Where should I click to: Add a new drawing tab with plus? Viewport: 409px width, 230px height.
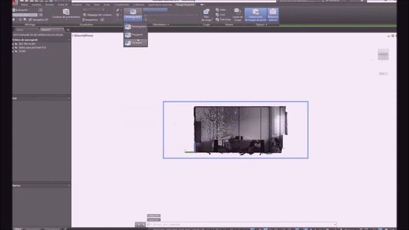[x=68, y=30]
